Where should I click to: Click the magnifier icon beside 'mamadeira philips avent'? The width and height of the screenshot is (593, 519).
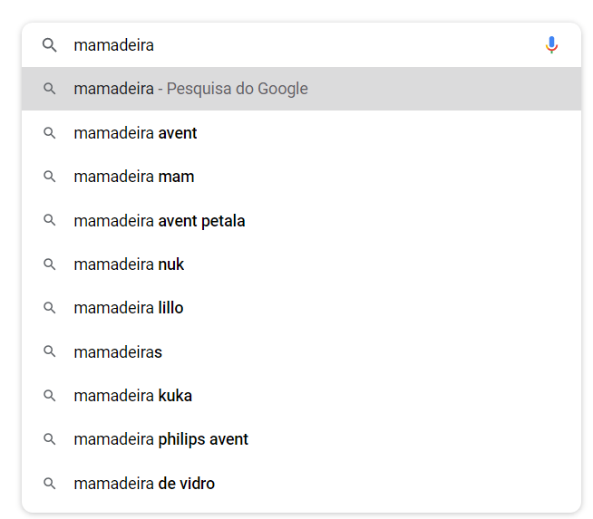(x=50, y=439)
